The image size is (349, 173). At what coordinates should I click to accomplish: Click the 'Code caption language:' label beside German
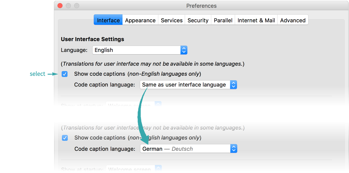pos(105,149)
